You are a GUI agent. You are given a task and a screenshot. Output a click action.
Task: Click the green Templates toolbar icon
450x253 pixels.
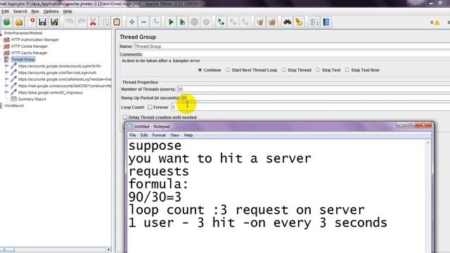pyautogui.click(x=7, y=22)
